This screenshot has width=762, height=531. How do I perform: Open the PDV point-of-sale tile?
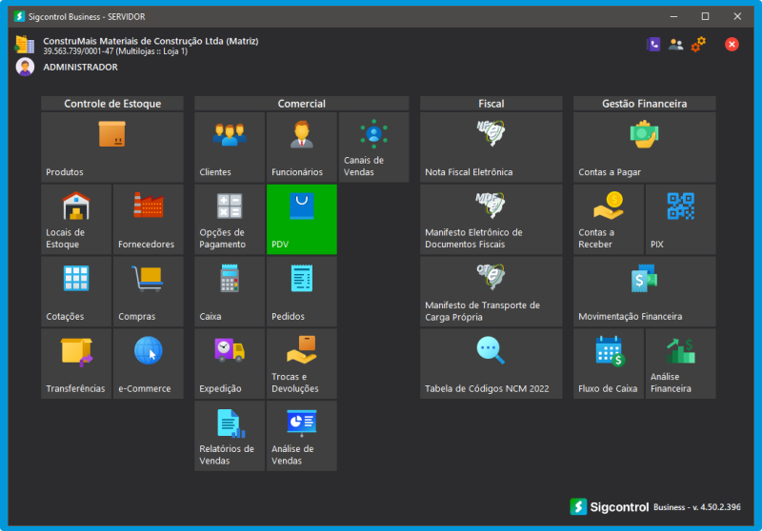(301, 219)
